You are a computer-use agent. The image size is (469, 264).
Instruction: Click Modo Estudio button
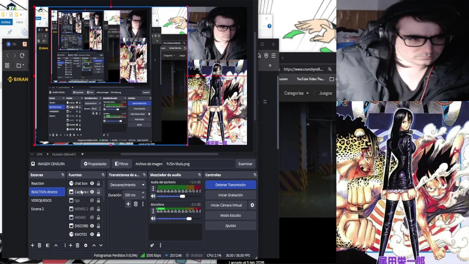[x=230, y=216]
